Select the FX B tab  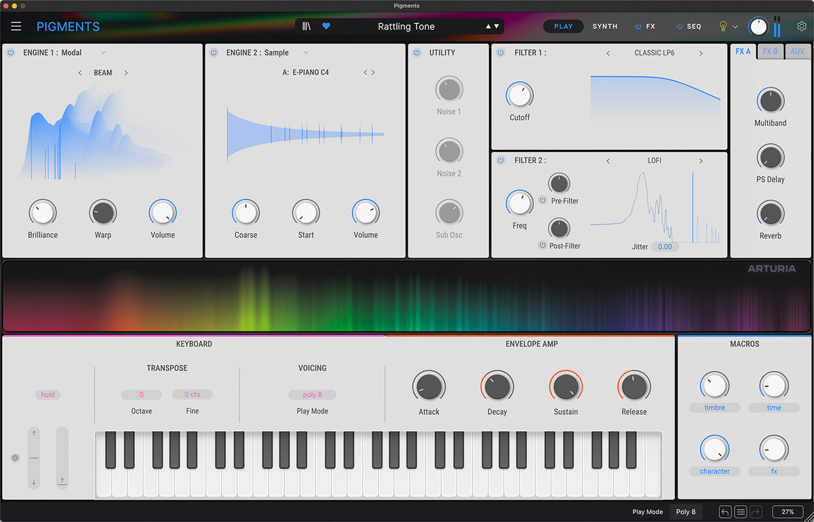tap(771, 52)
